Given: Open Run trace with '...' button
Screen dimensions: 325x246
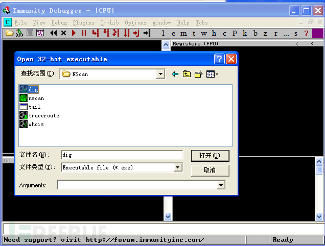Looking at the screenshot, I should [x=286, y=34].
